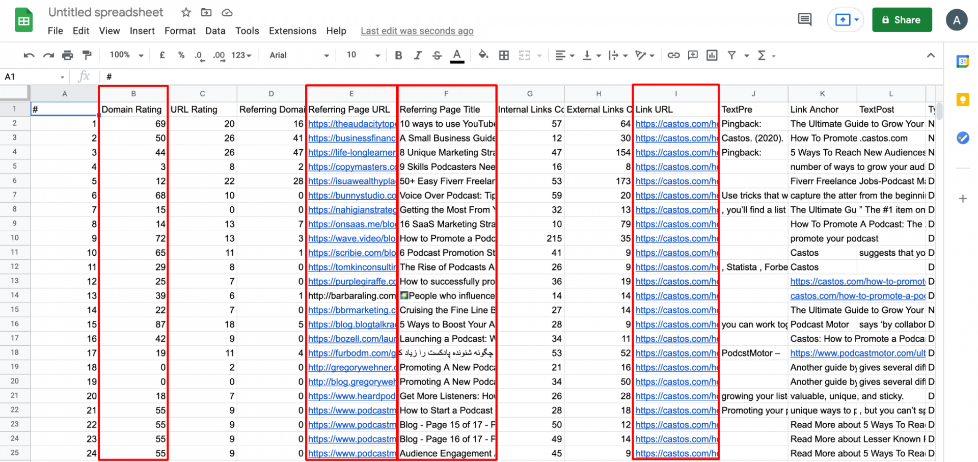This screenshot has height=462, width=978.
Task: Click the Redo icon
Action: tap(48, 56)
